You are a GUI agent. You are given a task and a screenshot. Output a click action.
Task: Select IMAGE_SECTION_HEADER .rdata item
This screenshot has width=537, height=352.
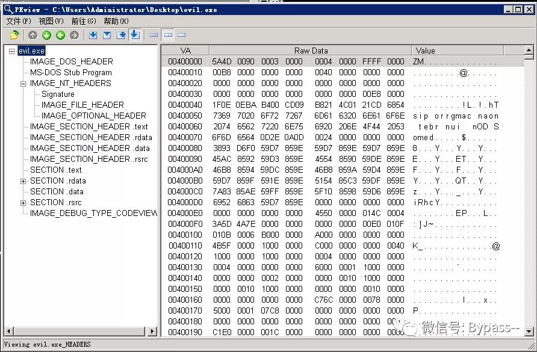click(x=91, y=137)
